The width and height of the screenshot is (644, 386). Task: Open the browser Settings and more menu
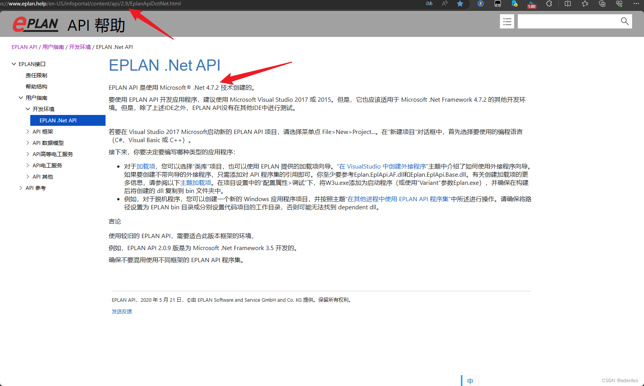(636, 3)
